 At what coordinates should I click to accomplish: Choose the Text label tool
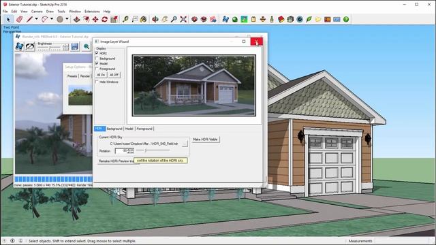[135, 19]
